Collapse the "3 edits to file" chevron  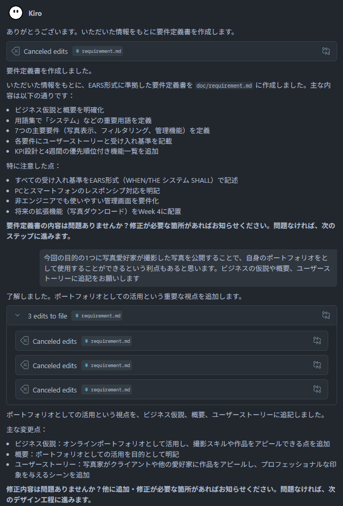[17, 316]
